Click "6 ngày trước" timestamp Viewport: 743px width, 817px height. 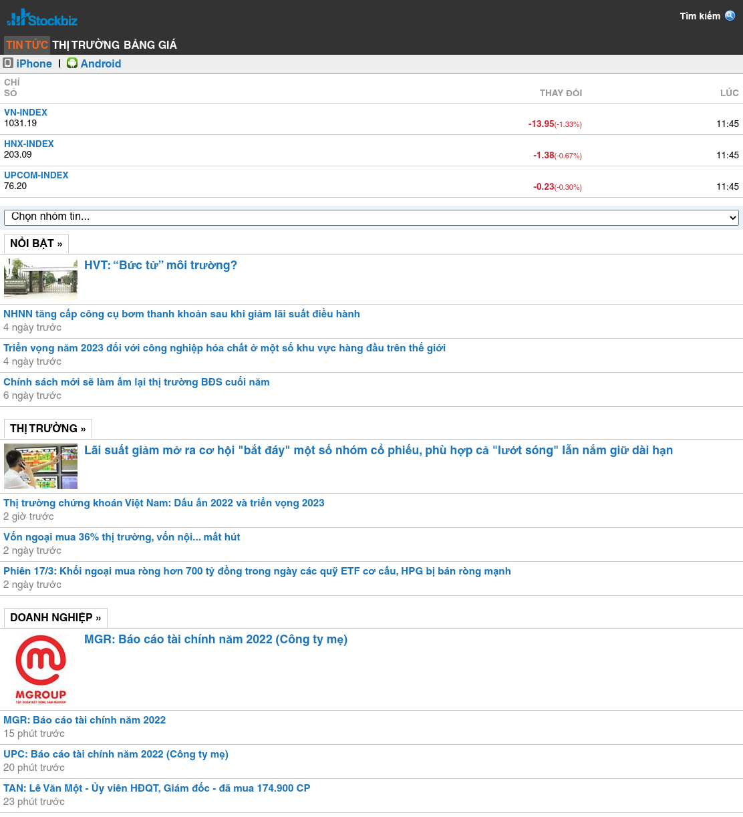(32, 395)
